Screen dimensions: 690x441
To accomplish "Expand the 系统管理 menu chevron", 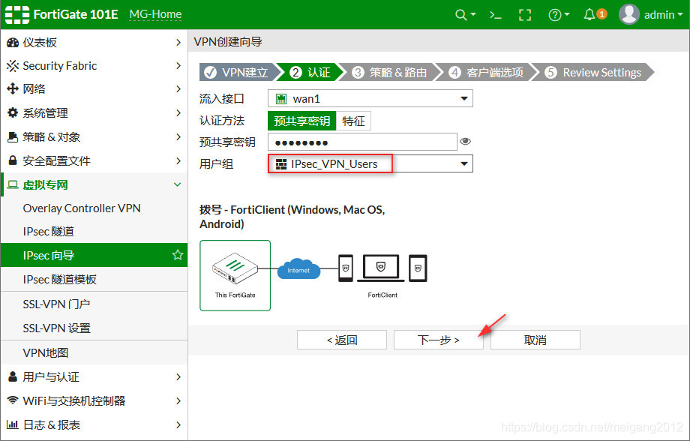I will [x=178, y=112].
